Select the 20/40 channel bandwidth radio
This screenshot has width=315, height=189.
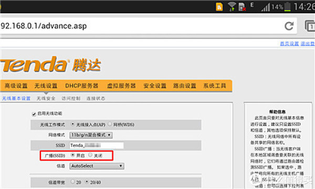pos(87,182)
